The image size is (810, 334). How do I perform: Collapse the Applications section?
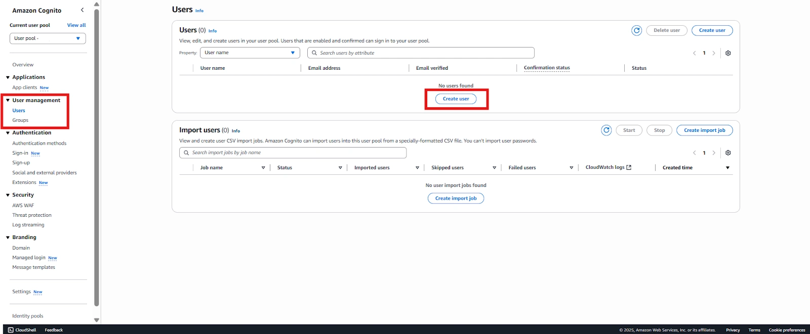(x=8, y=77)
